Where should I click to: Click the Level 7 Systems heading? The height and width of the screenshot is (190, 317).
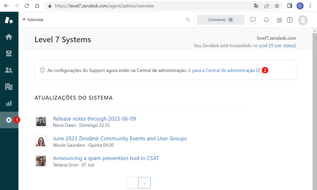point(63,39)
